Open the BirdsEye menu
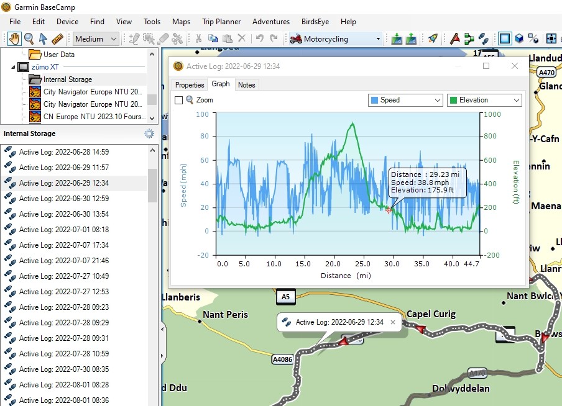 tap(315, 22)
